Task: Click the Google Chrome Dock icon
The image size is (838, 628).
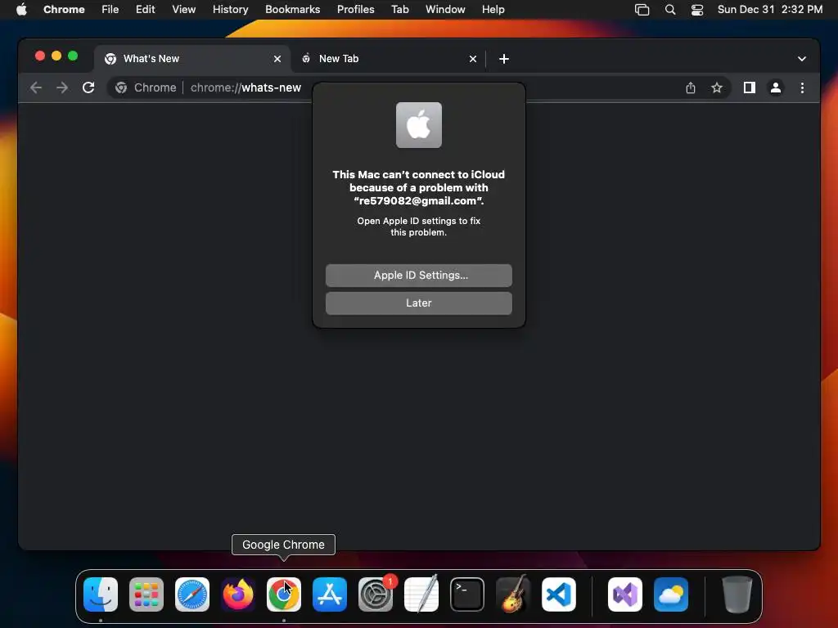Action: (x=284, y=594)
